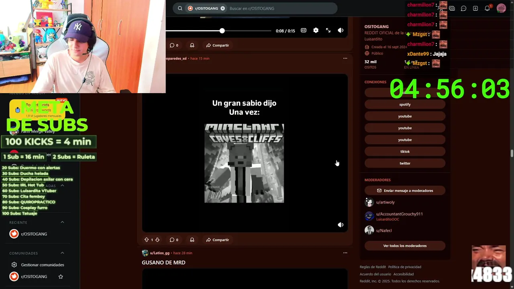
Task: Collapse the RECIENTE sidebar section
Action: click(62, 222)
